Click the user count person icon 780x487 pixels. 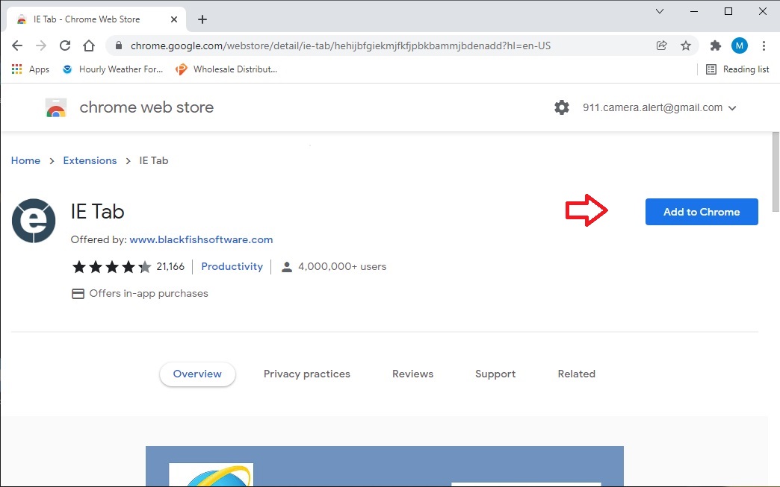(287, 266)
